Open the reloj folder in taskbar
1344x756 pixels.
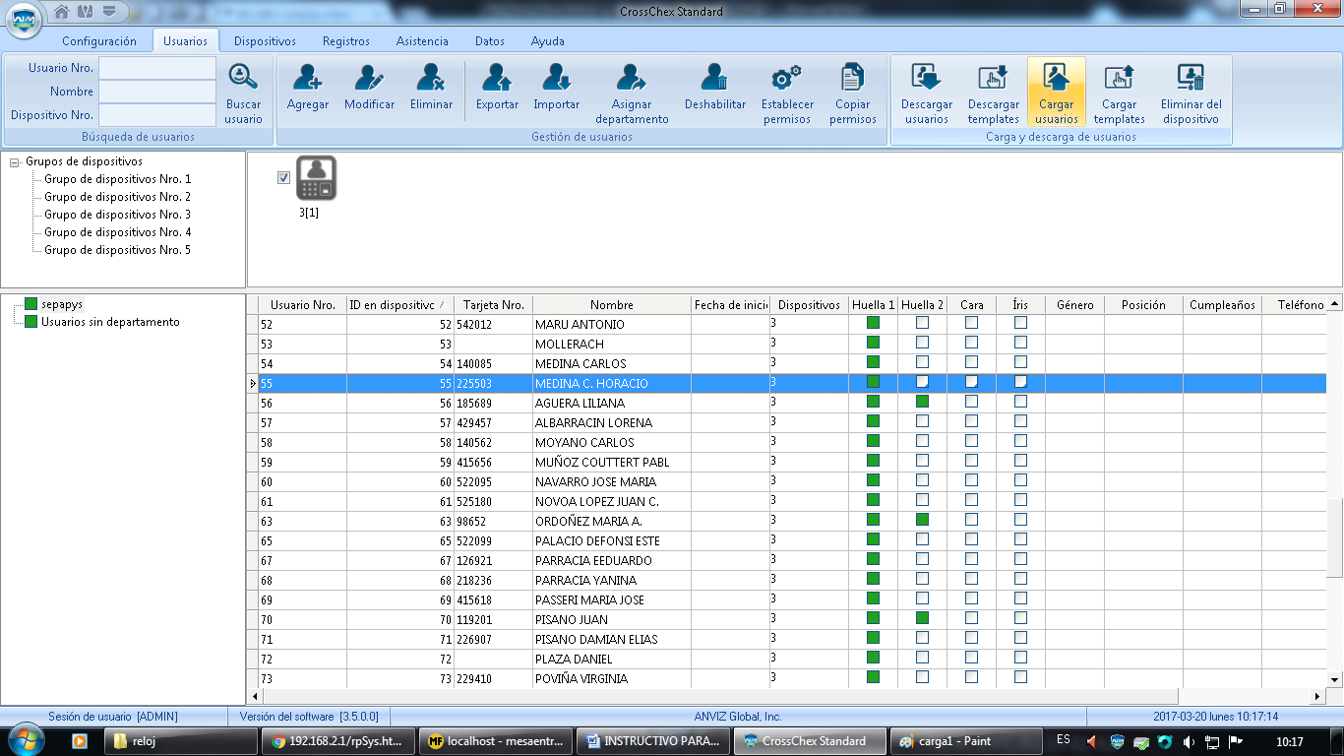point(179,740)
